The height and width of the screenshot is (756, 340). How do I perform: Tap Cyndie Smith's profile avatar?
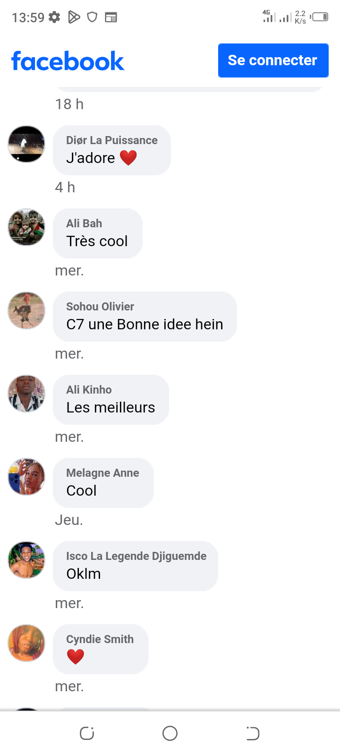[26, 643]
